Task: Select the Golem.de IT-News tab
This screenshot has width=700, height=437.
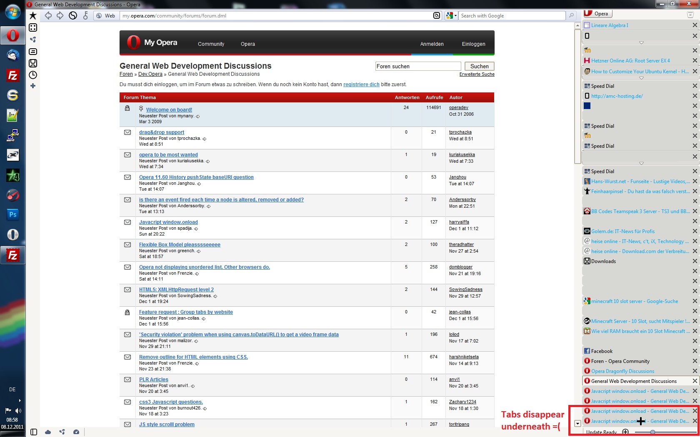Action: 622,231
